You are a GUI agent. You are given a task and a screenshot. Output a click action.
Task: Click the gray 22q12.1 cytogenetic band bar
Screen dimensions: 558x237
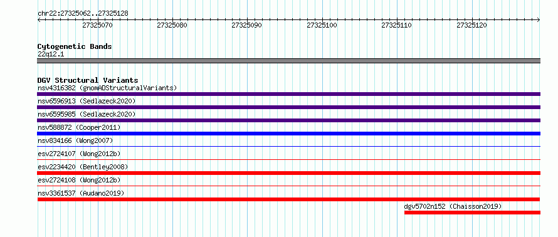[288, 61]
